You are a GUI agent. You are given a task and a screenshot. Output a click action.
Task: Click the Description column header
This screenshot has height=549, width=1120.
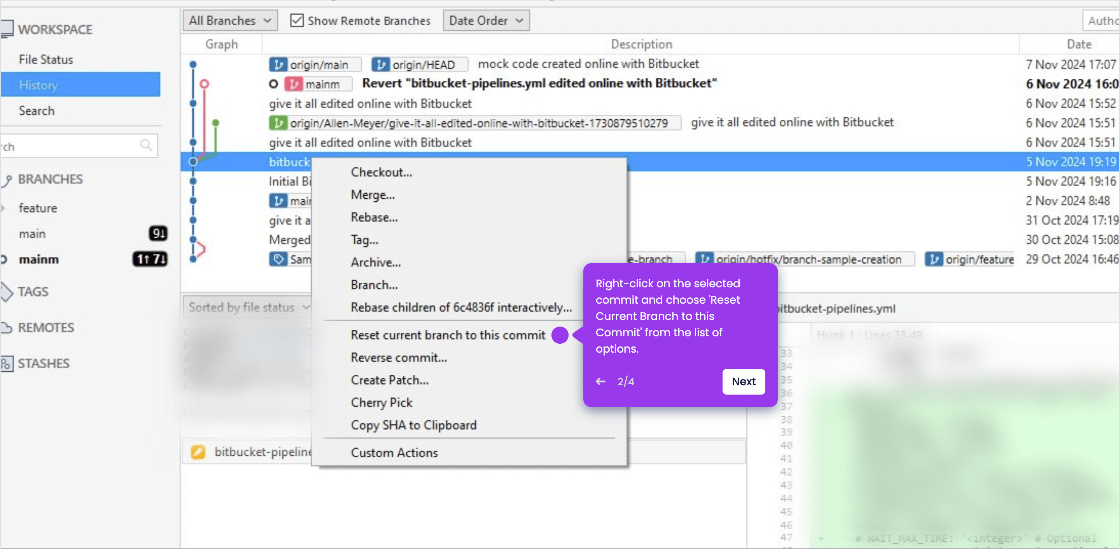641,44
